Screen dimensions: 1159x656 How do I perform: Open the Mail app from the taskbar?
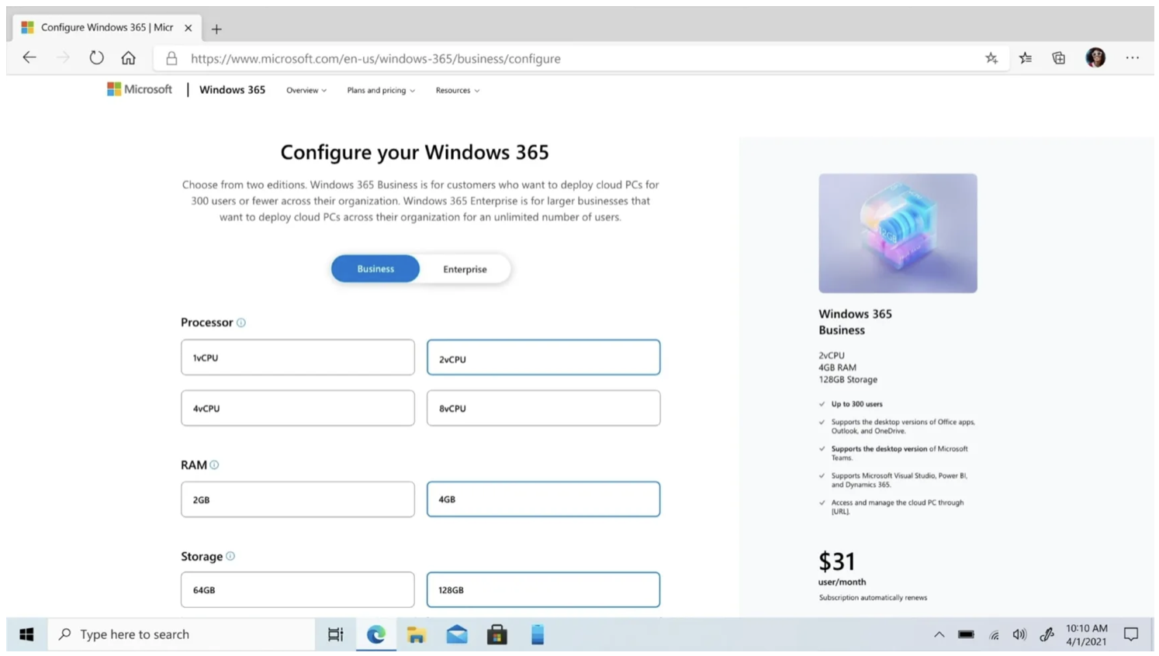457,634
